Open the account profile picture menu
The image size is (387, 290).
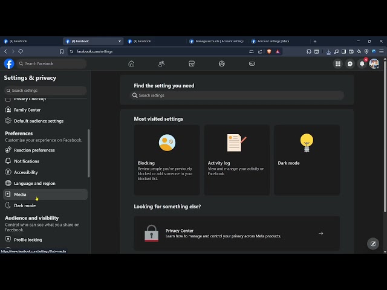(x=374, y=63)
